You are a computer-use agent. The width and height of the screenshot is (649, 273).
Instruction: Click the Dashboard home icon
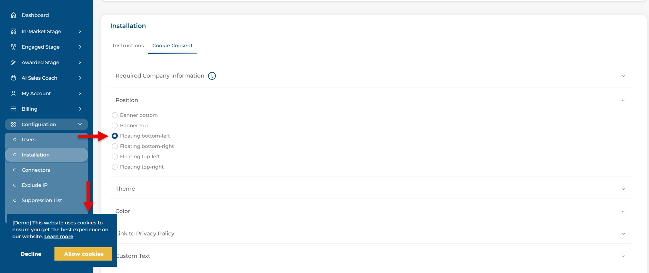[13, 15]
